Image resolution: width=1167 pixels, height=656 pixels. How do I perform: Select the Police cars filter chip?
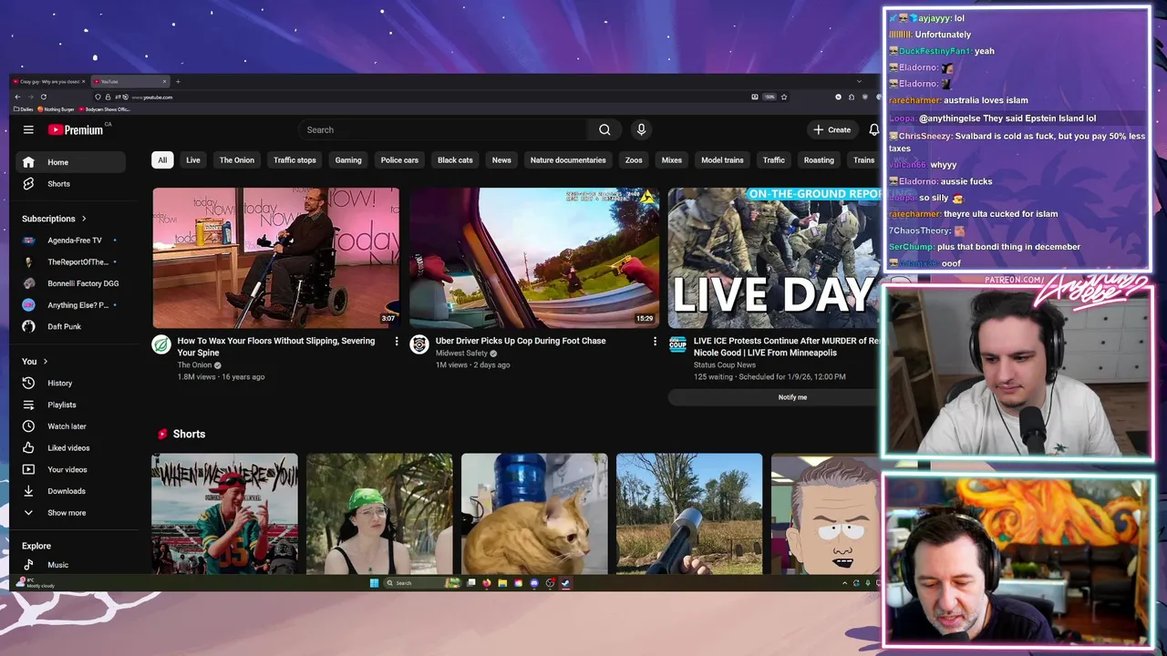pos(399,160)
